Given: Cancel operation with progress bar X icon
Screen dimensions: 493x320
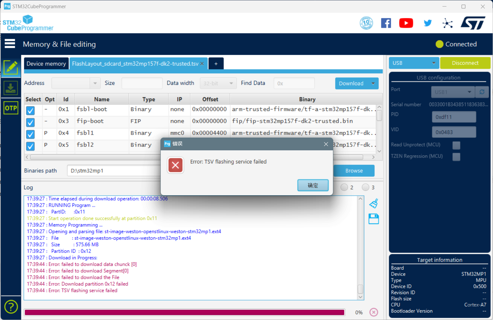Looking at the screenshot, I should point(374,312).
